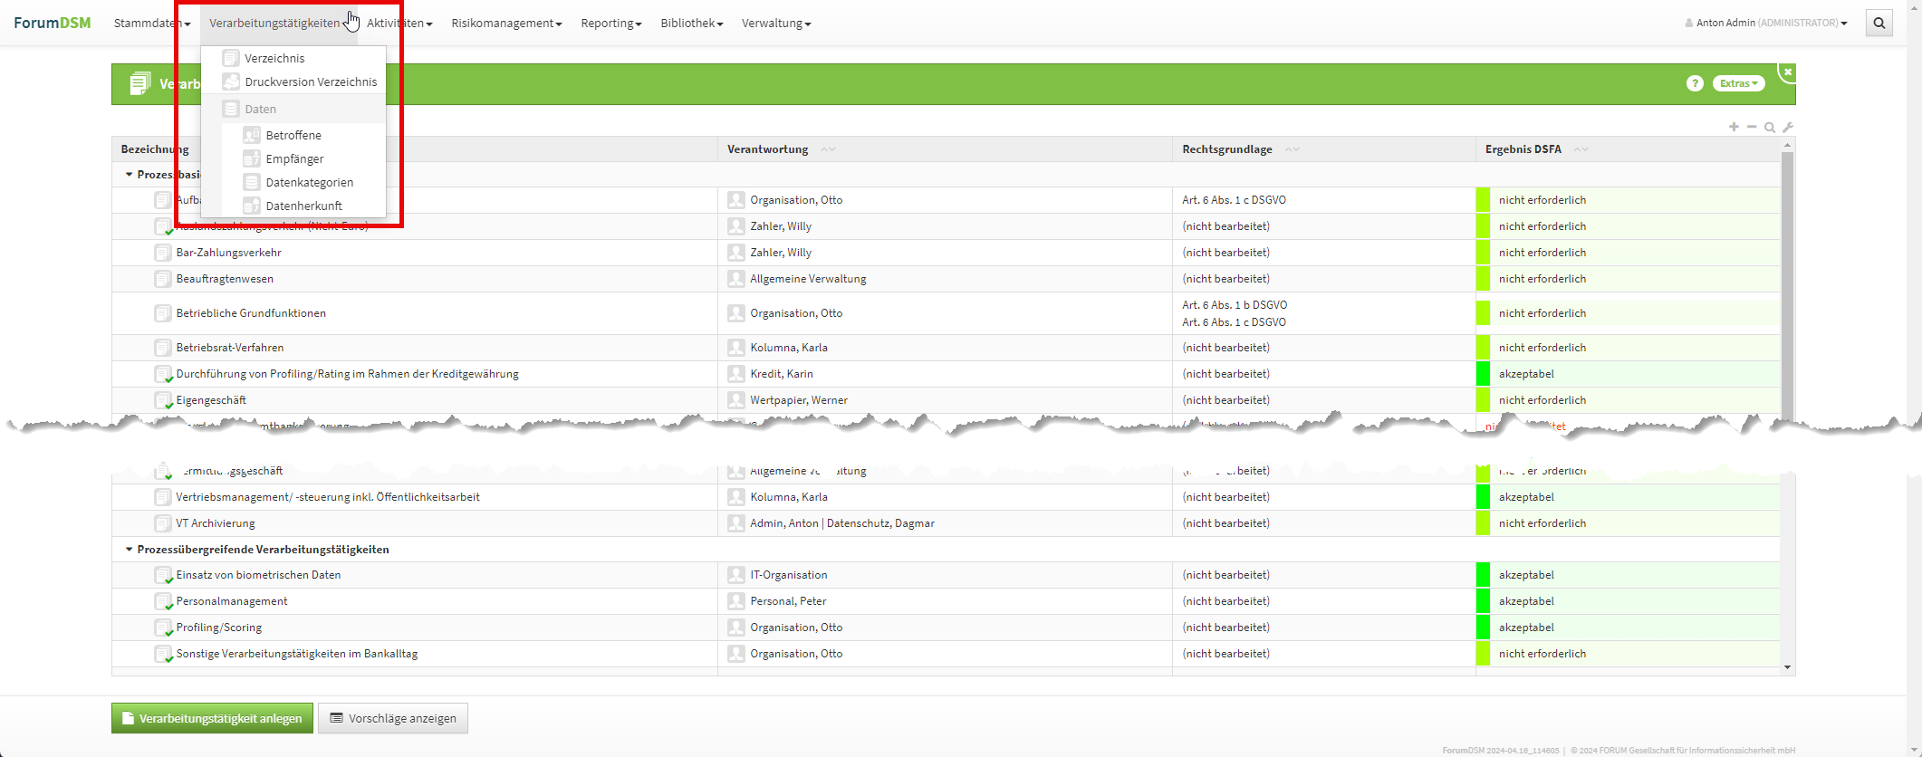
Task: Click the search magnifier icon in top bar
Action: pos(1879,24)
